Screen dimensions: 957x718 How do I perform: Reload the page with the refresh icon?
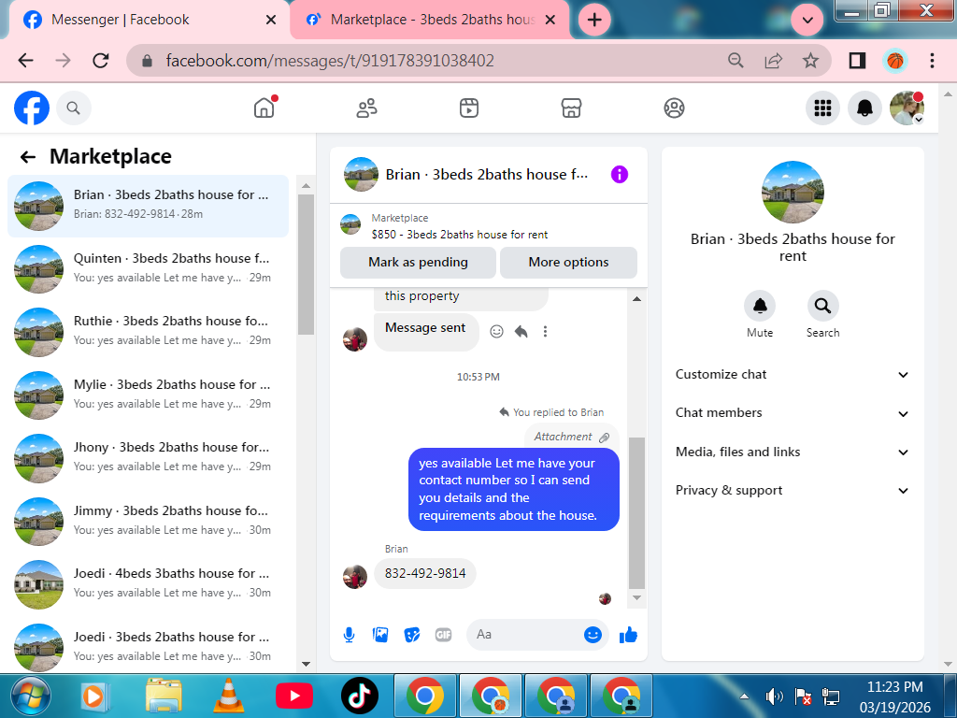[x=101, y=61]
